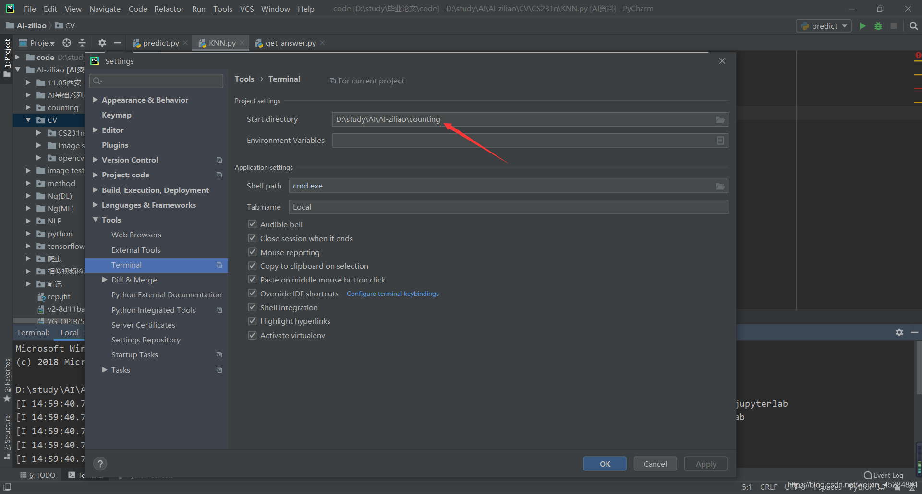Expand Diff & Merge settings
This screenshot has height=494, width=922.
(x=105, y=280)
